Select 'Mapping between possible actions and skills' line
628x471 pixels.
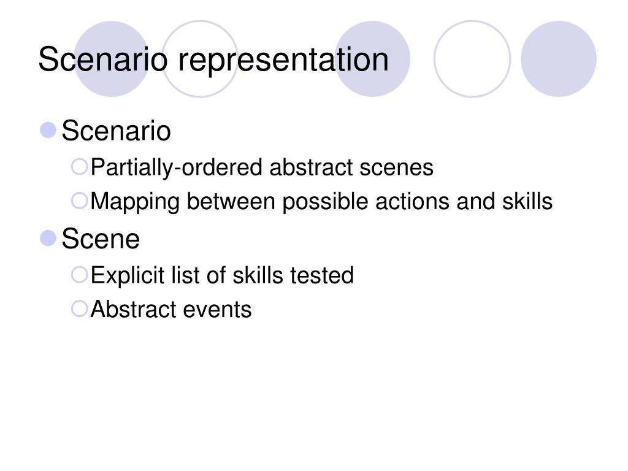321,201
